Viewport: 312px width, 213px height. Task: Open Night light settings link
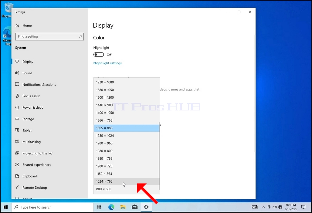point(107,63)
